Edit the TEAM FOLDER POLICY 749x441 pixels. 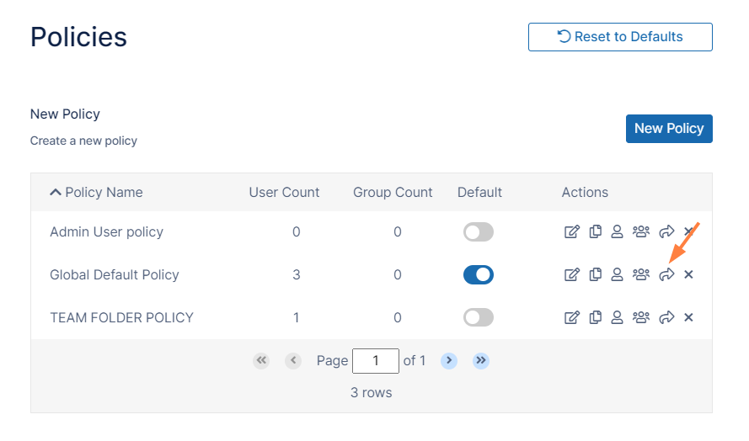coord(572,317)
